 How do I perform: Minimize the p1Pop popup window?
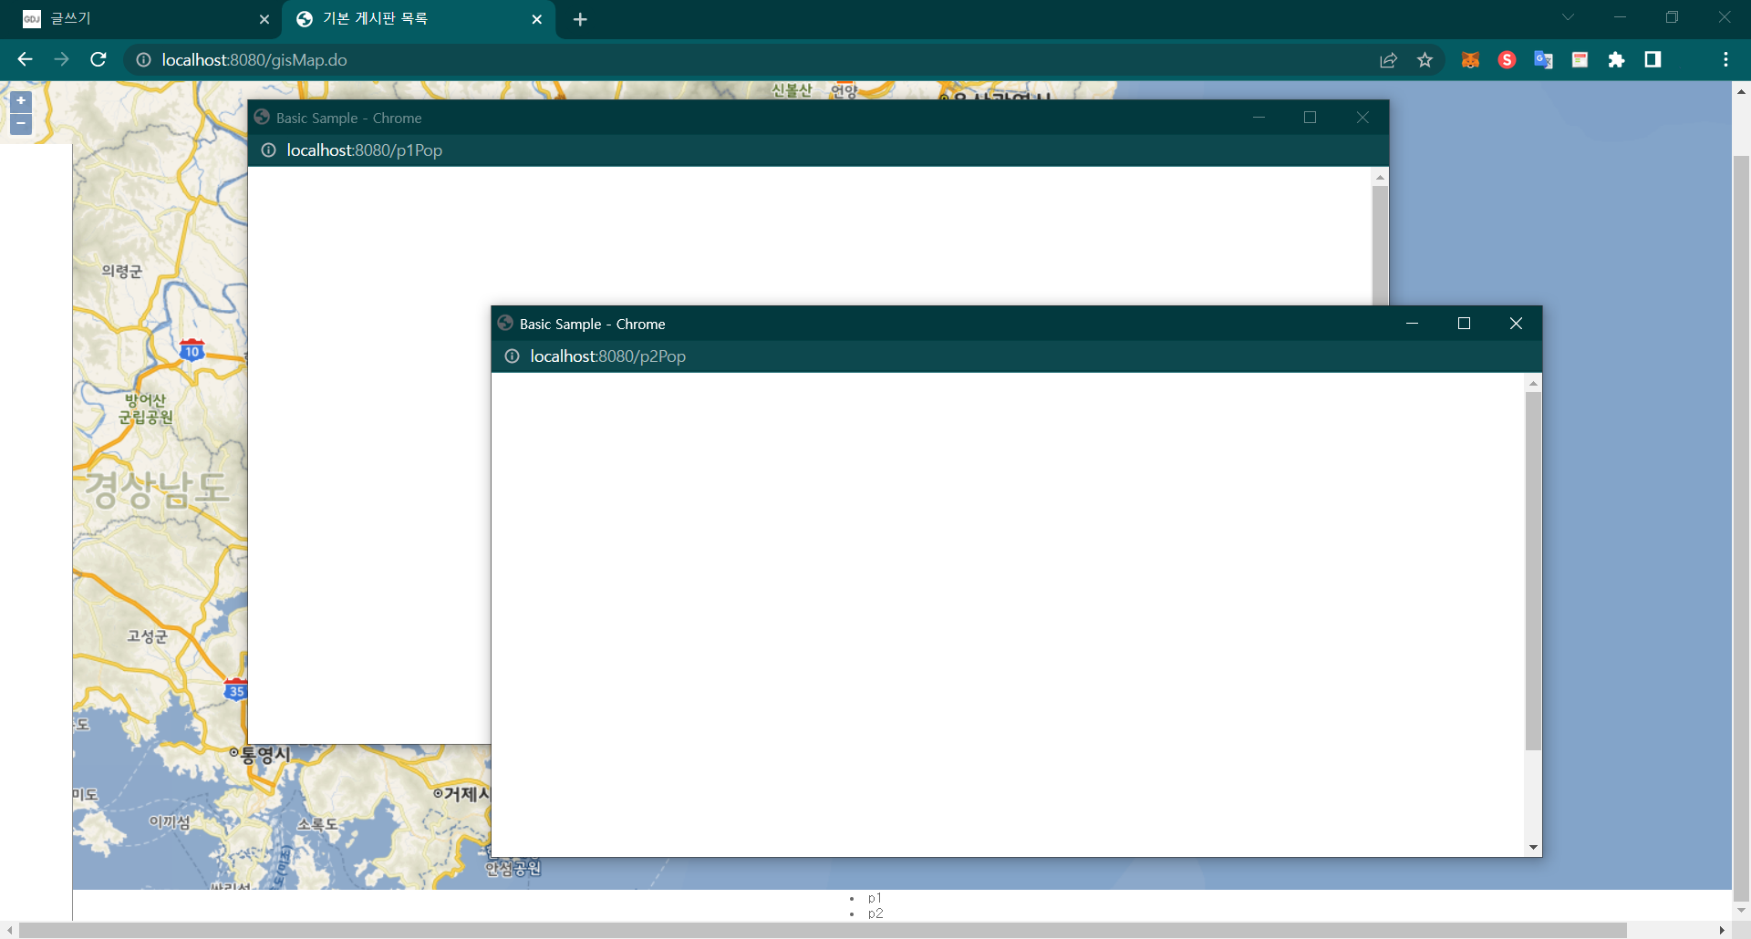1259,118
